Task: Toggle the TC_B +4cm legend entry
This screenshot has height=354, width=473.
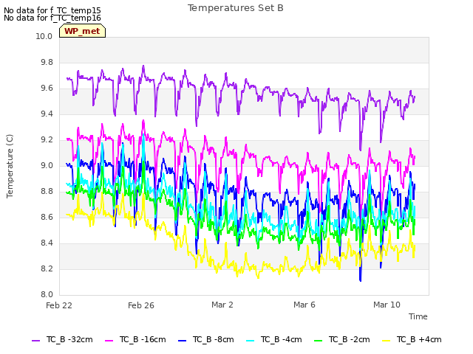Action: (x=412, y=340)
